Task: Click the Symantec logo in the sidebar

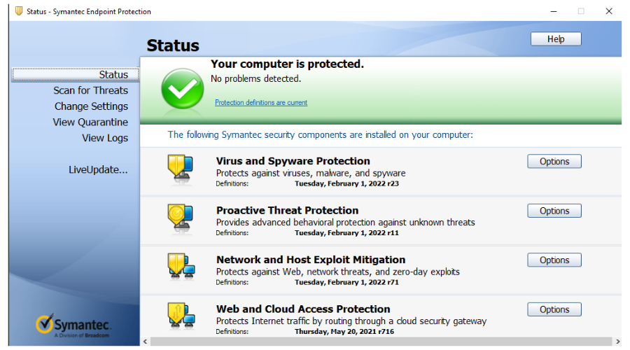Action: [x=73, y=326]
